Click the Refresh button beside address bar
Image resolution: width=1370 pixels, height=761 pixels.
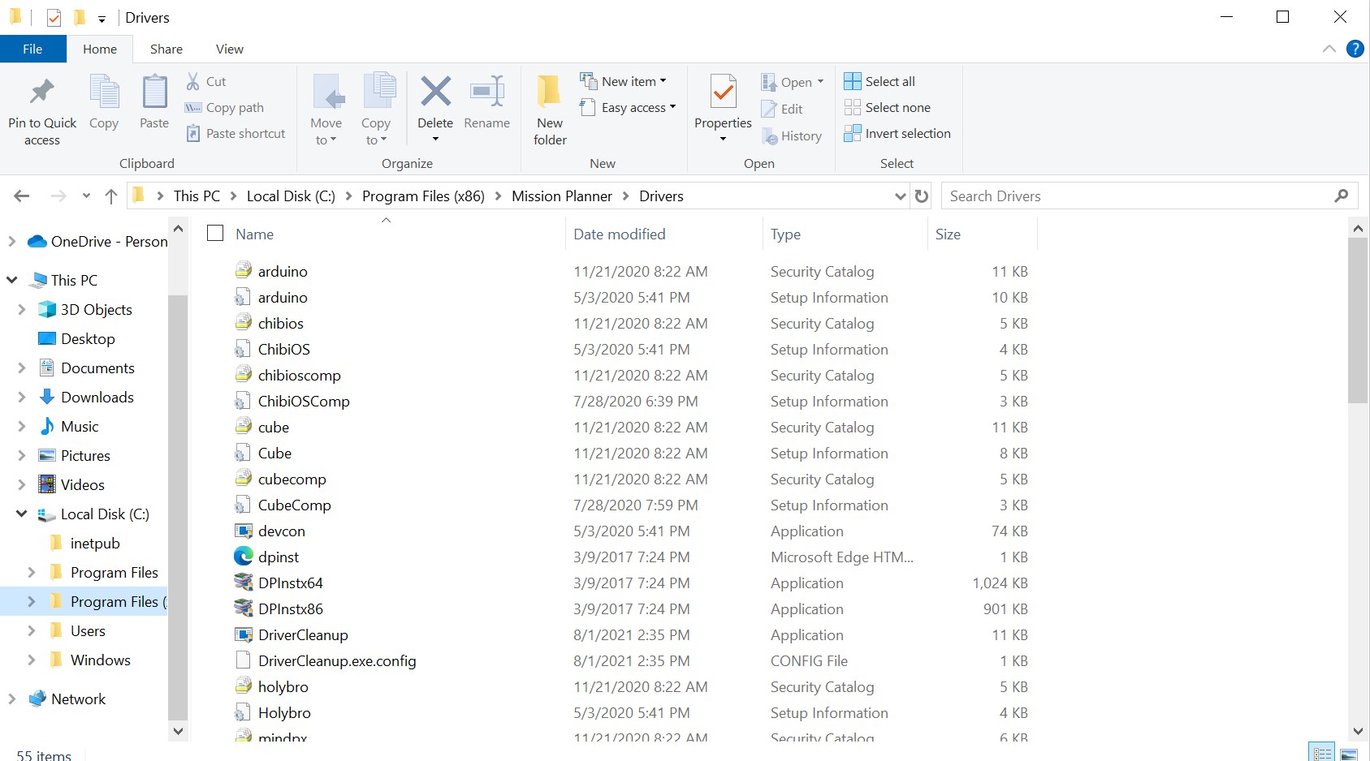[921, 196]
